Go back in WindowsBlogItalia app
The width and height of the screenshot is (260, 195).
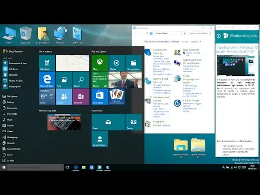click(219, 36)
